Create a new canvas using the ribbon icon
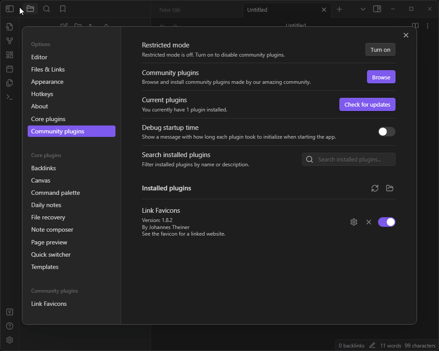The image size is (439, 351). click(x=9, y=54)
